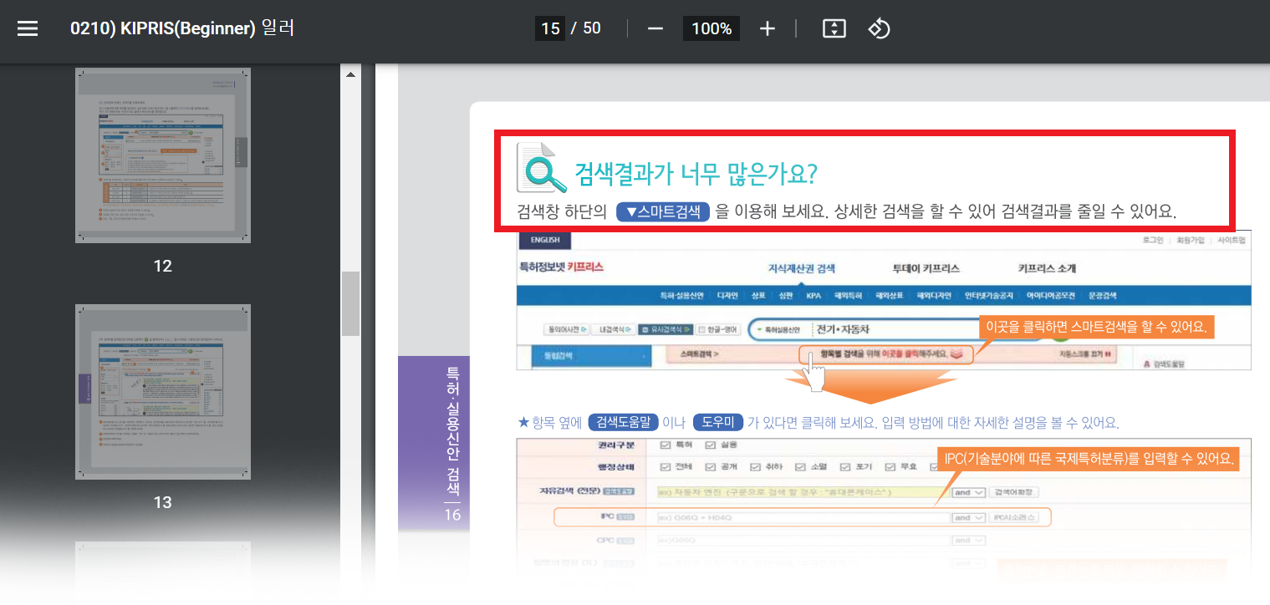This screenshot has width=1270, height=605.
Task: Select page 12 thumbnail
Action: pyautogui.click(x=163, y=155)
